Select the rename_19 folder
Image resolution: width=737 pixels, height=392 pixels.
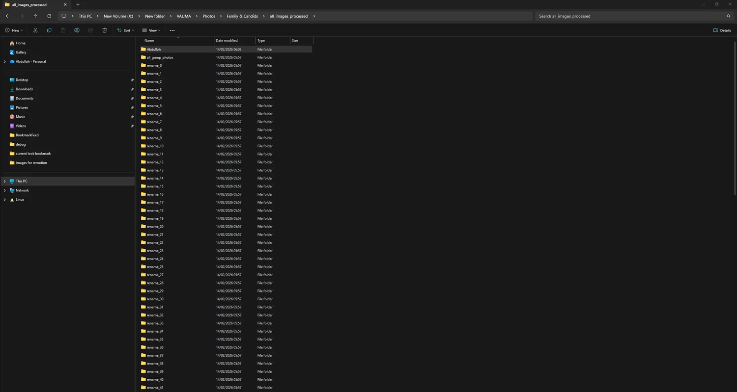(x=226, y=218)
